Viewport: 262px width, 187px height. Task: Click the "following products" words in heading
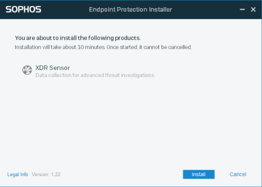pyautogui.click(x=114, y=38)
